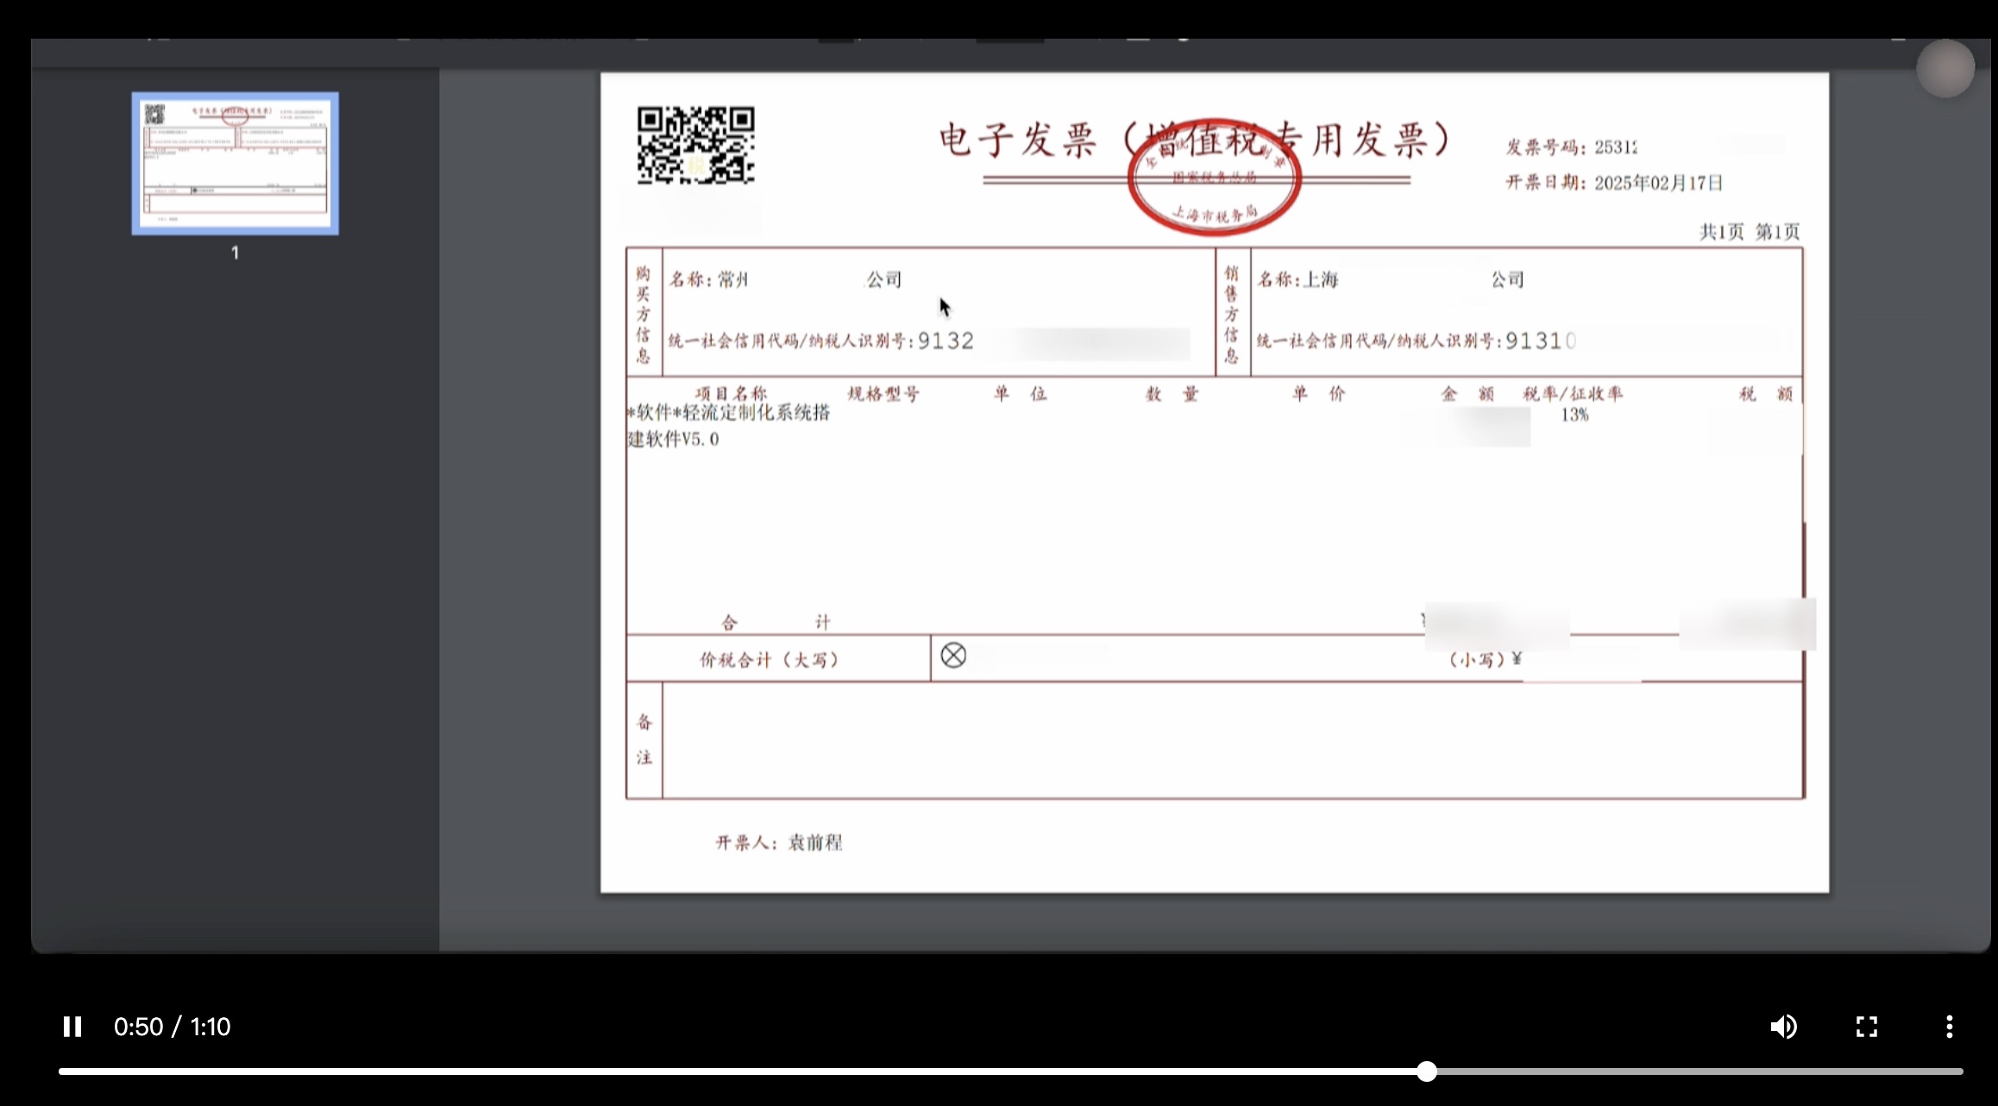Click the circled-X symbol beside 价税合计
Screen dimensions: 1998x1106
[x=953, y=656]
